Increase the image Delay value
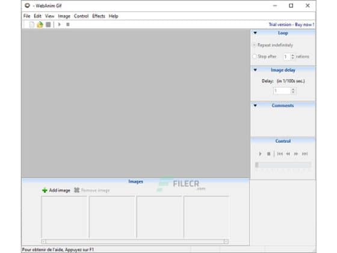Image resolution: width=337 pixels, height=253 pixels. click(x=294, y=89)
